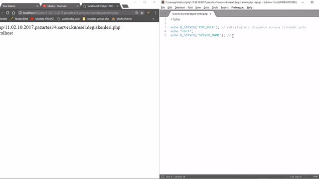Click the php file path output in browser
Image resolution: width=319 pixels, height=179 pixels.
click(x=60, y=27)
